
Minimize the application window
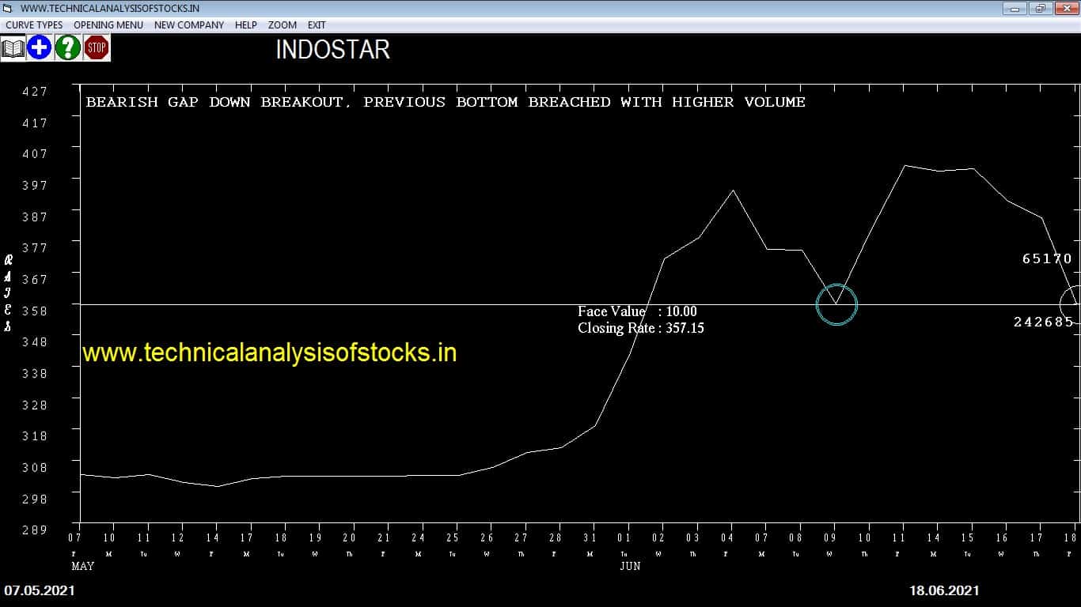(1015, 8)
